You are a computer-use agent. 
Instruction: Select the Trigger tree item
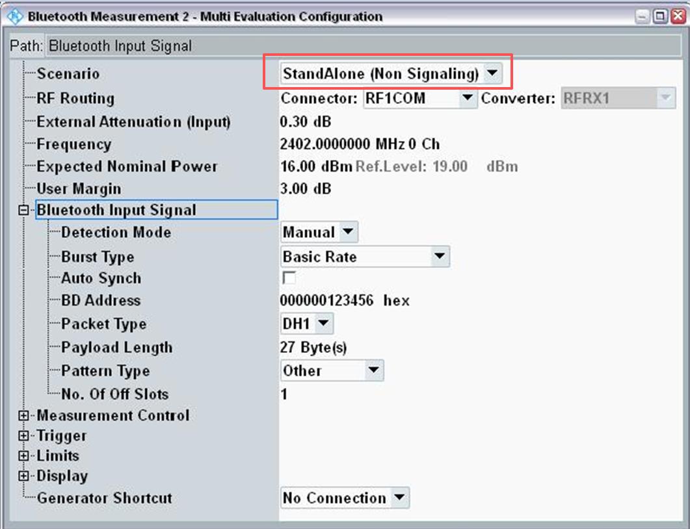coord(62,436)
